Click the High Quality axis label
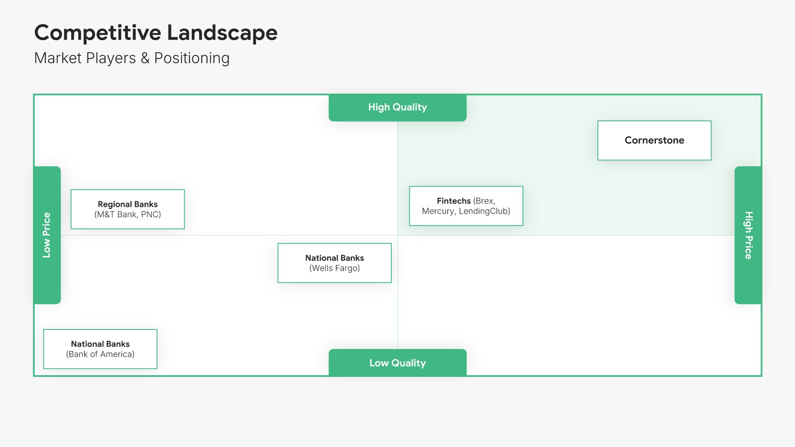 click(397, 107)
